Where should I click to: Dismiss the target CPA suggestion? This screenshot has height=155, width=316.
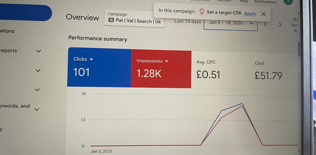point(263,14)
